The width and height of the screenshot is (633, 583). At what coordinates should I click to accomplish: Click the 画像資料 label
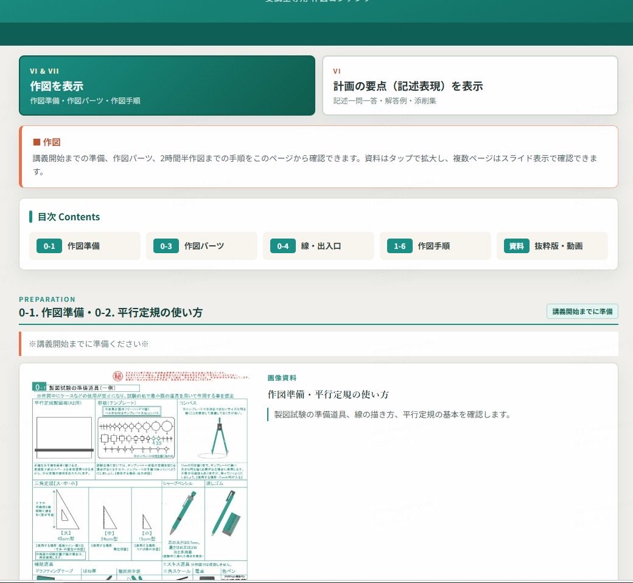pos(282,378)
